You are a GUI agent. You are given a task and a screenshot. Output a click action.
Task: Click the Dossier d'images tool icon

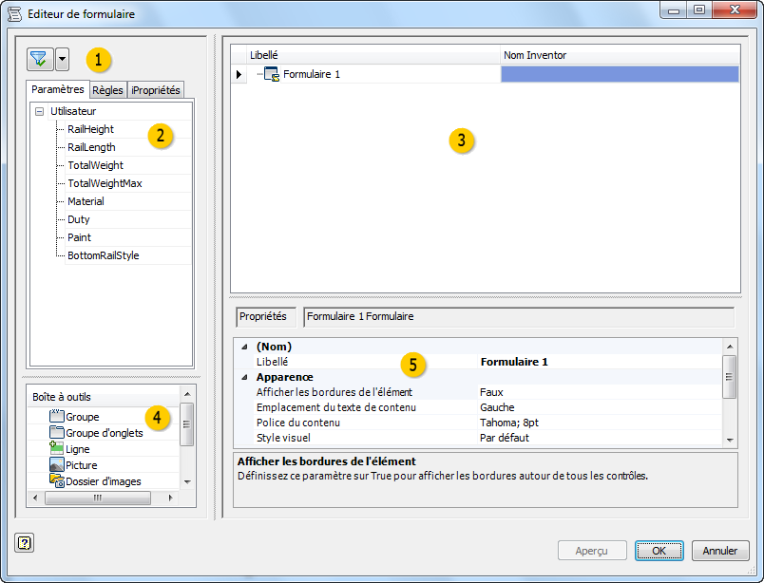(x=56, y=480)
